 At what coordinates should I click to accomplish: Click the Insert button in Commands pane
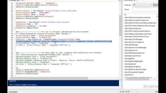click(x=151, y=86)
